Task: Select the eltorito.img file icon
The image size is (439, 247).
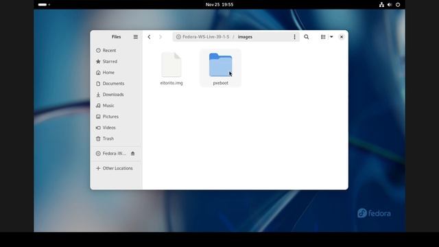Action: click(171, 64)
